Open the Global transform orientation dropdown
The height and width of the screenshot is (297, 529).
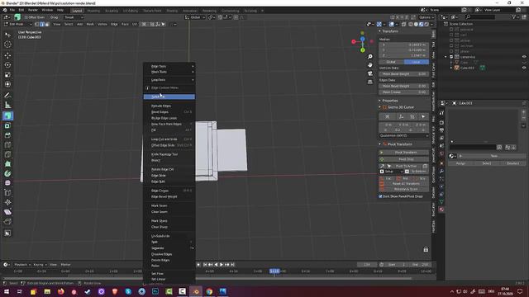pos(195,17)
